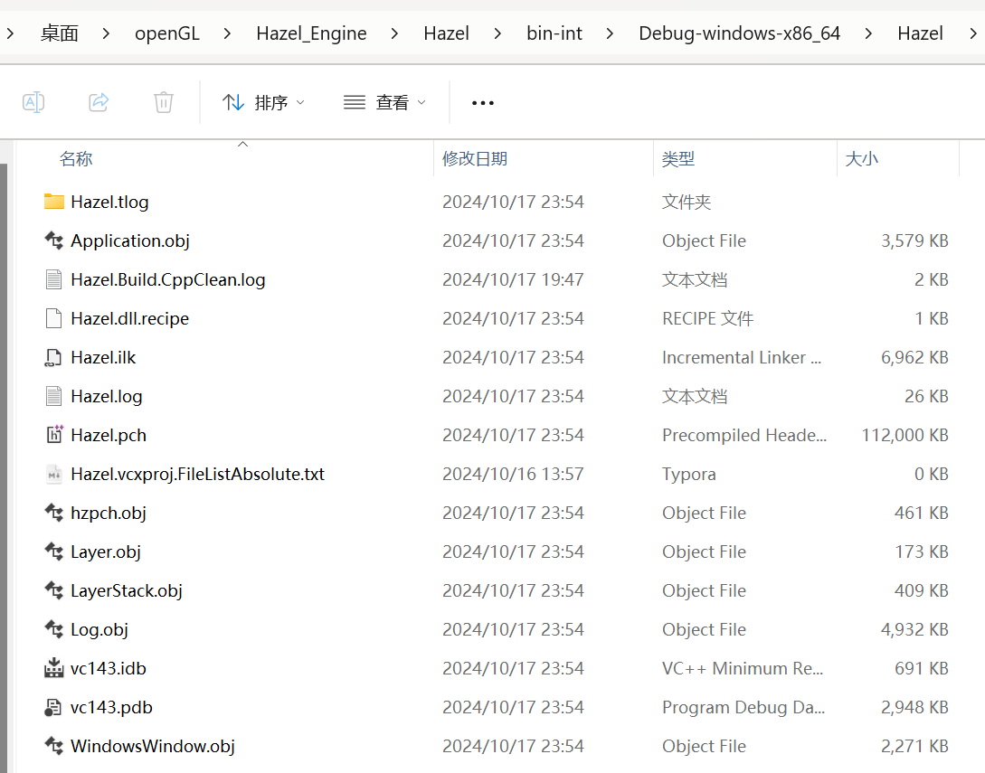
Task: Select the vc143.pdb file icon
Action: [54, 706]
